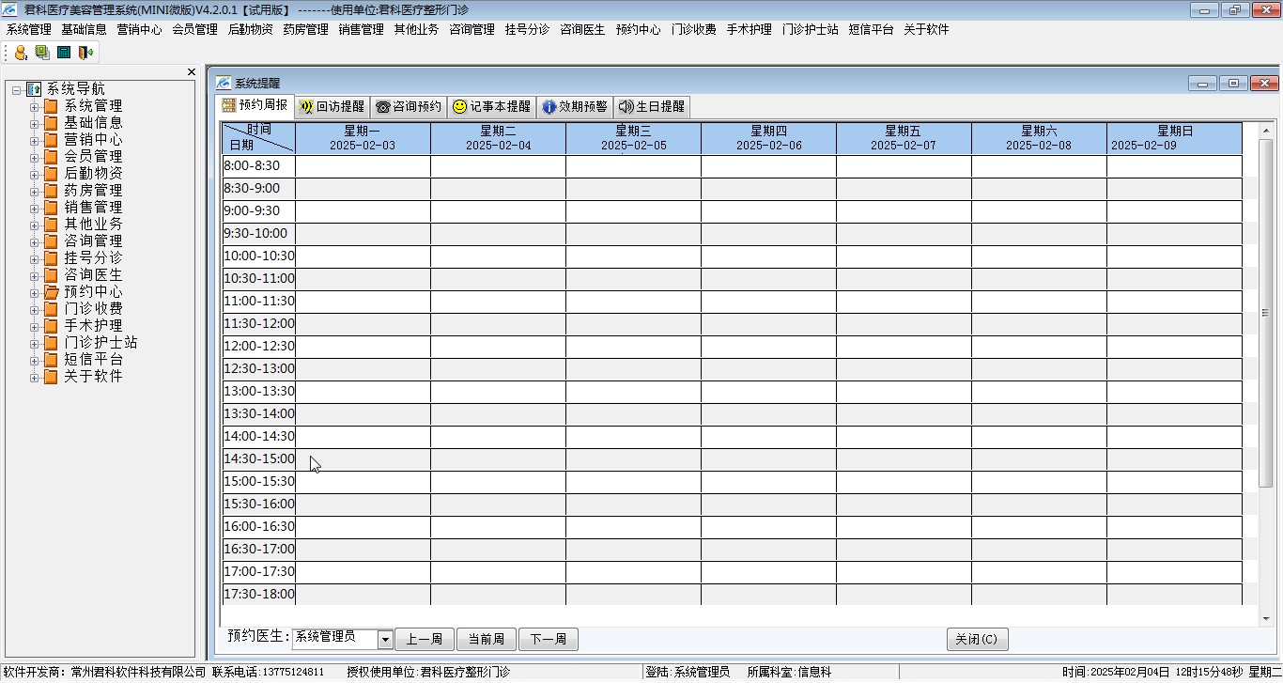Screen dimensions: 1283x683
Task: Click the user account toolbar icon
Action: (21, 53)
